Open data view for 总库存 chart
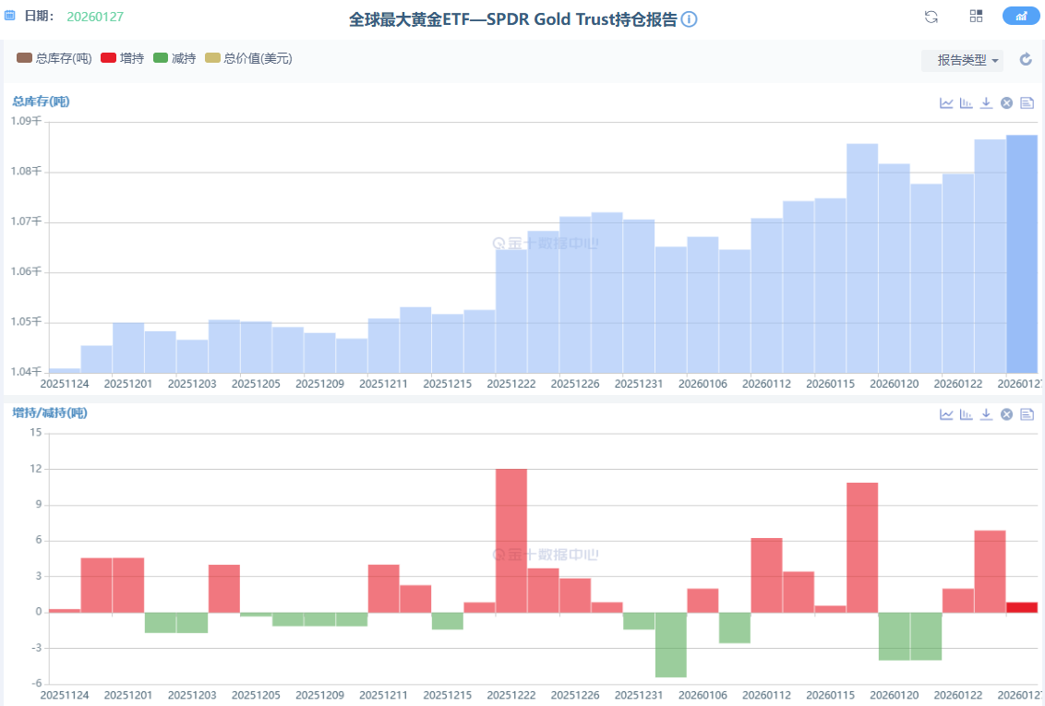 [1027, 102]
